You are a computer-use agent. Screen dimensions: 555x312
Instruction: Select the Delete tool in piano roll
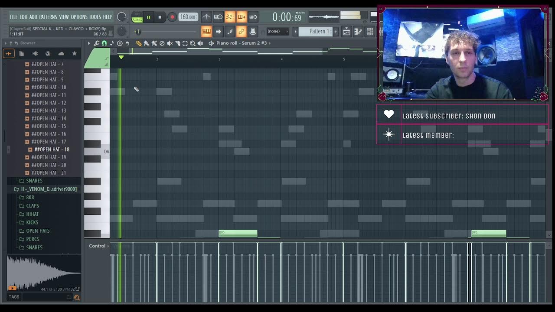pyautogui.click(x=162, y=43)
